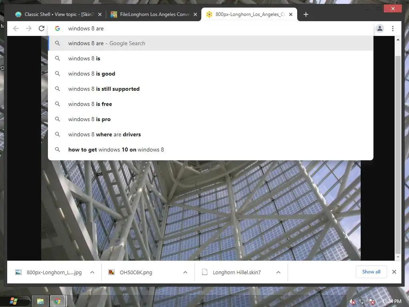Click the page scrollbar down arrow
Viewport: 409px width, 307px height.
398,257
